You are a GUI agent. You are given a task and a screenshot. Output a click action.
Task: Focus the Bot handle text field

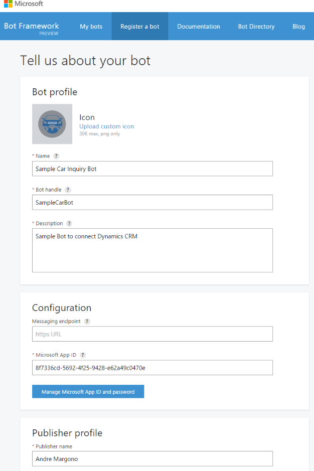point(152,203)
